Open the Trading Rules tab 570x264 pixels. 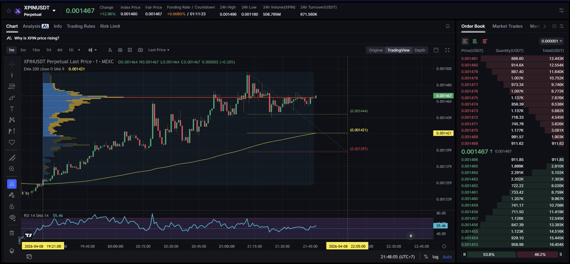(x=81, y=26)
